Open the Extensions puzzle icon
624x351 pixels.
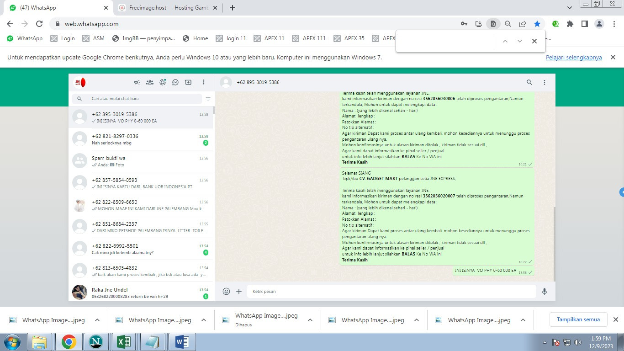pos(570,24)
